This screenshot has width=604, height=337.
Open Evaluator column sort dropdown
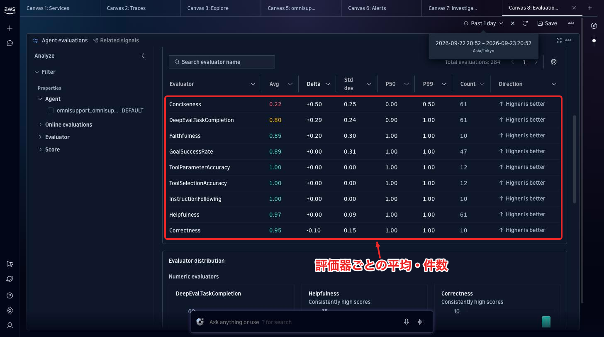253,84
